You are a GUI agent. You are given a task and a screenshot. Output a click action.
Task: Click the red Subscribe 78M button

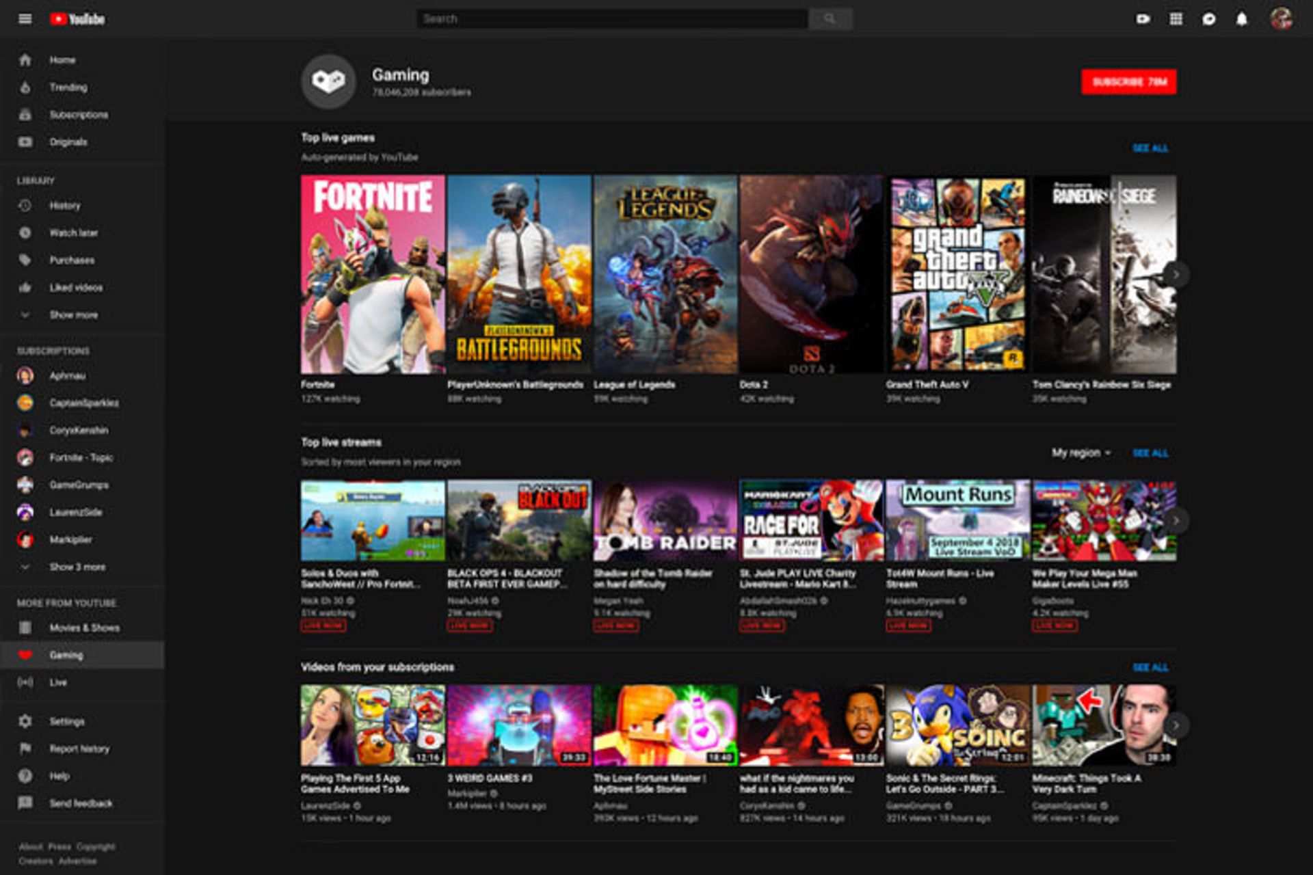pos(1128,82)
